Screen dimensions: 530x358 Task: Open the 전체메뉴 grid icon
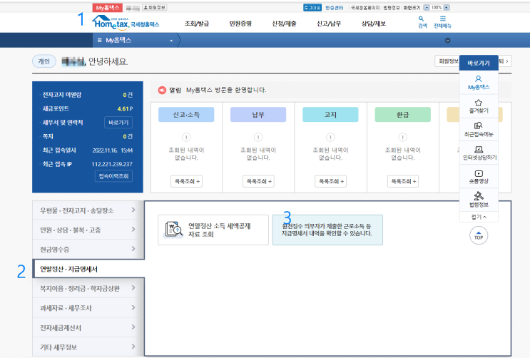click(x=443, y=21)
